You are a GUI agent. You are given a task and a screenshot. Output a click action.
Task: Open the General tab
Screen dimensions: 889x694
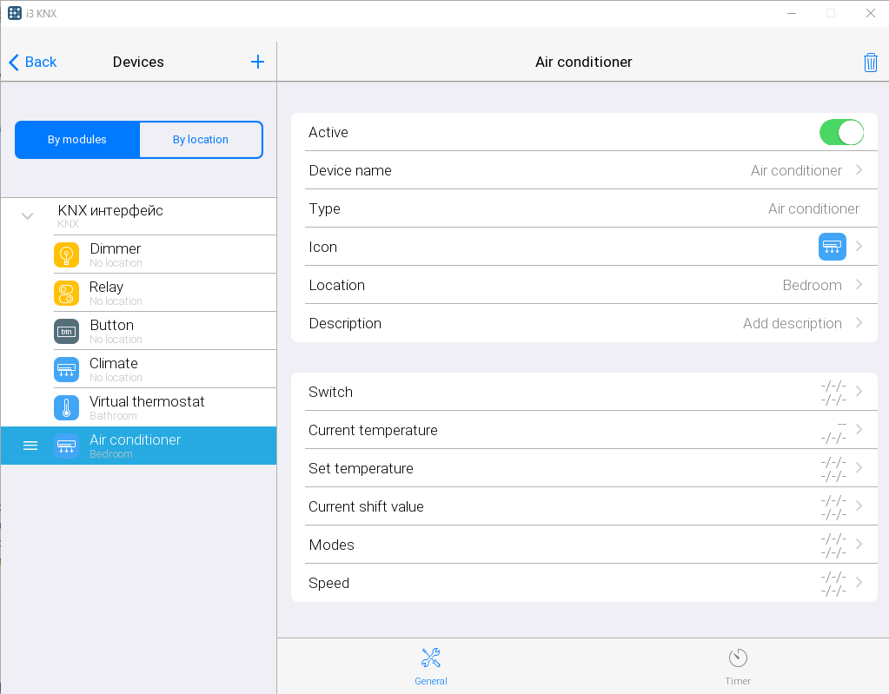pyautogui.click(x=430, y=666)
